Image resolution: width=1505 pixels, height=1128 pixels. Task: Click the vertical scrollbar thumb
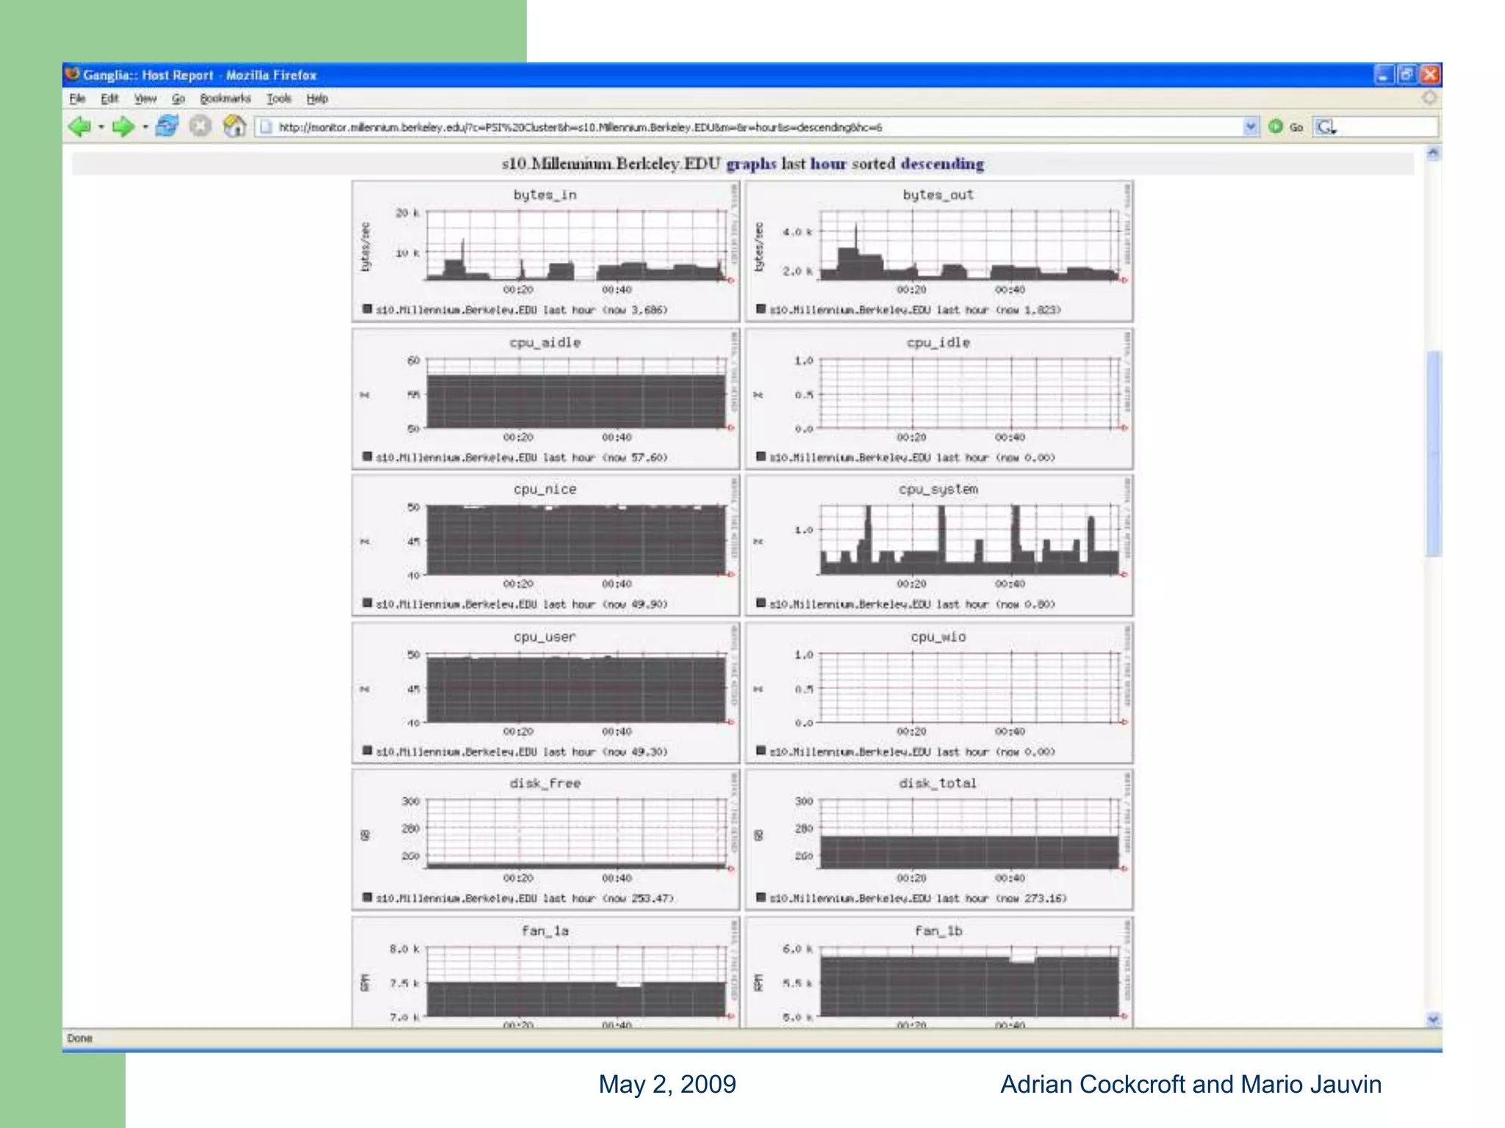[x=1433, y=453]
